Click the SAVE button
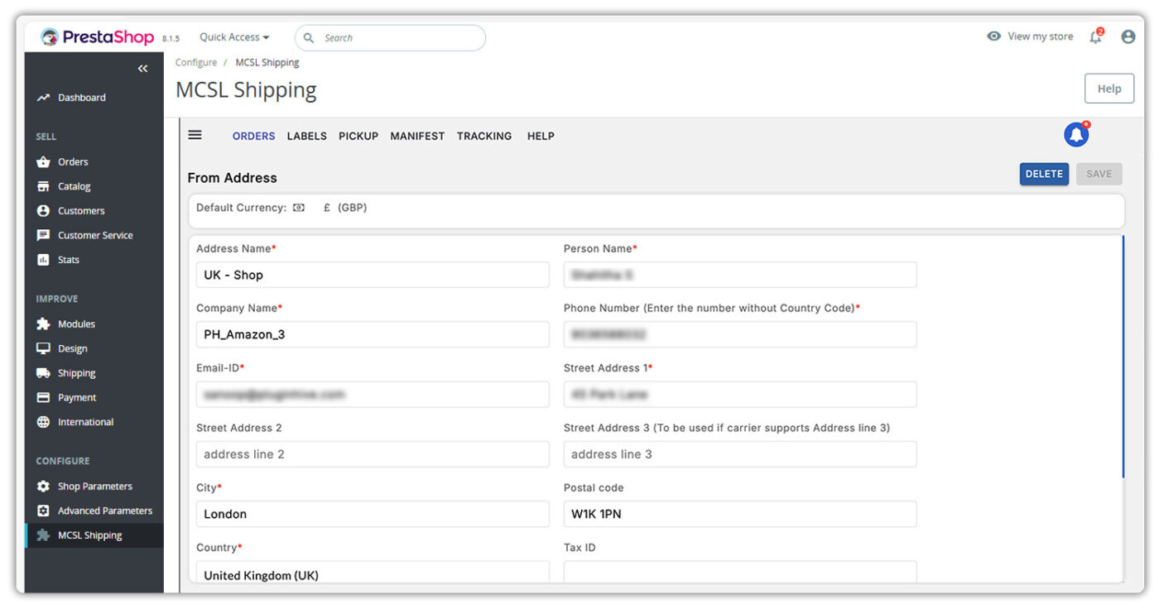1159x609 pixels. point(1099,174)
